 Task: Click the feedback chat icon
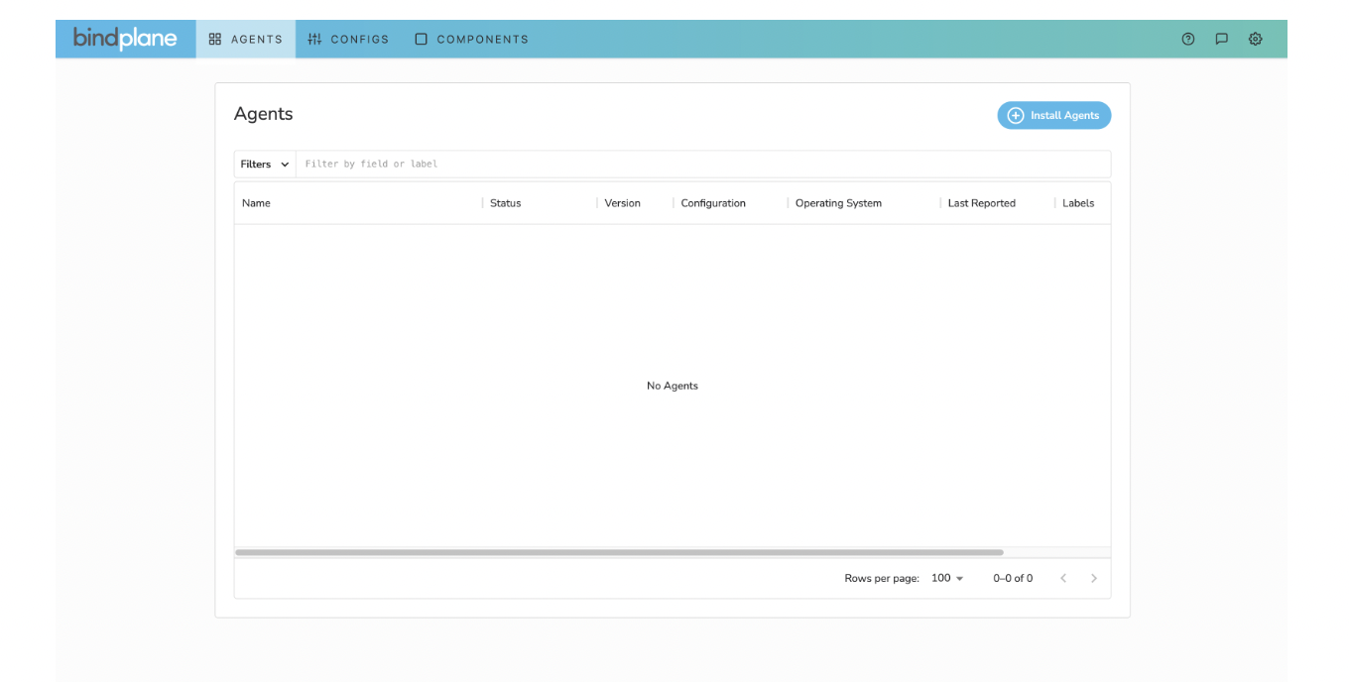1222,40
